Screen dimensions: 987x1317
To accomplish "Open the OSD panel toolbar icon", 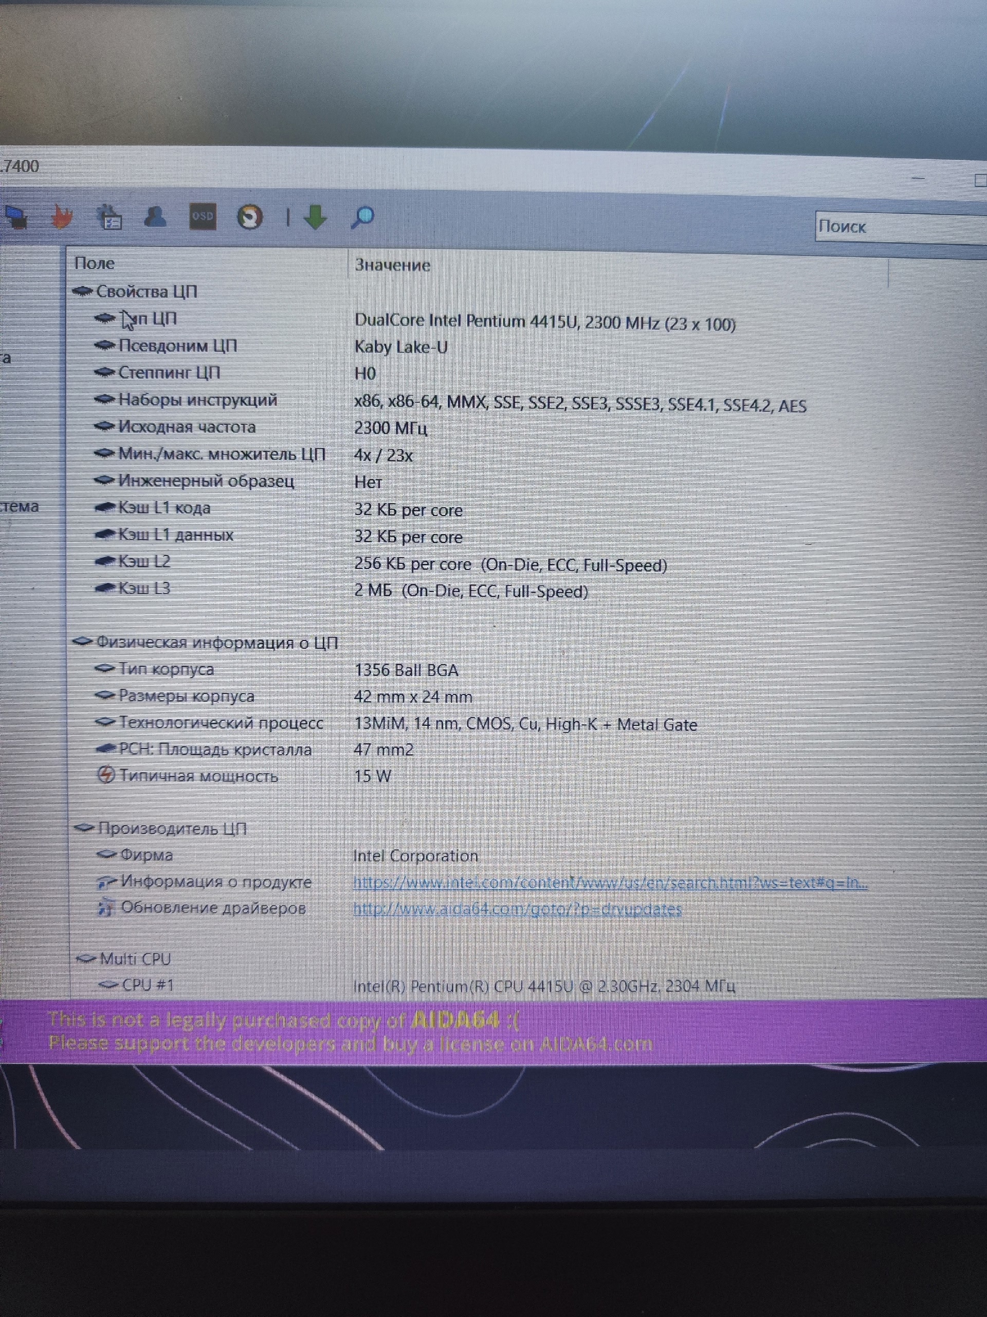I will [x=202, y=216].
